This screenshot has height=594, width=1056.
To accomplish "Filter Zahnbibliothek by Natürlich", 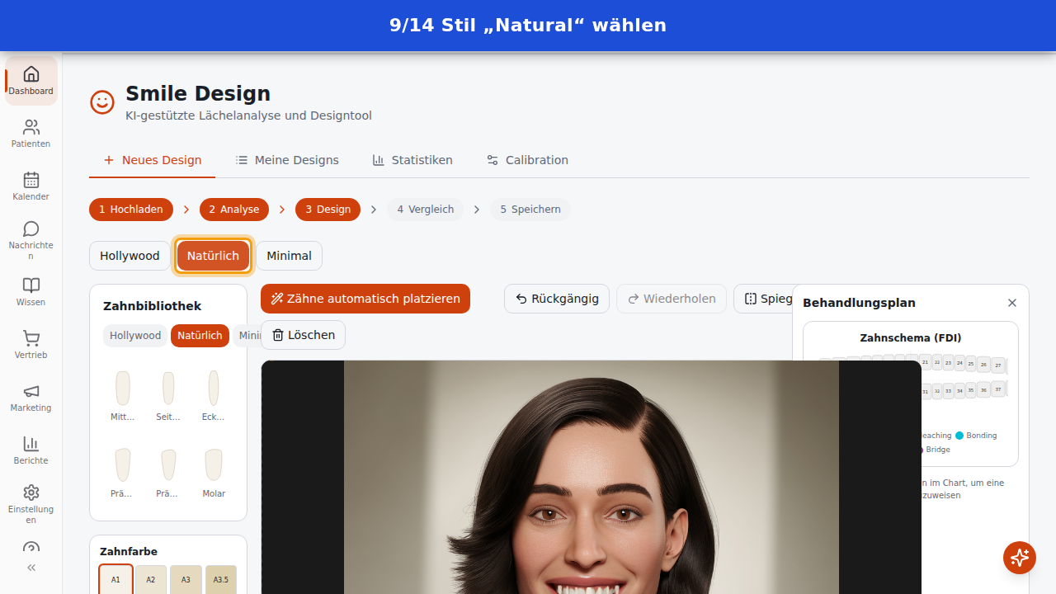I will click(200, 336).
